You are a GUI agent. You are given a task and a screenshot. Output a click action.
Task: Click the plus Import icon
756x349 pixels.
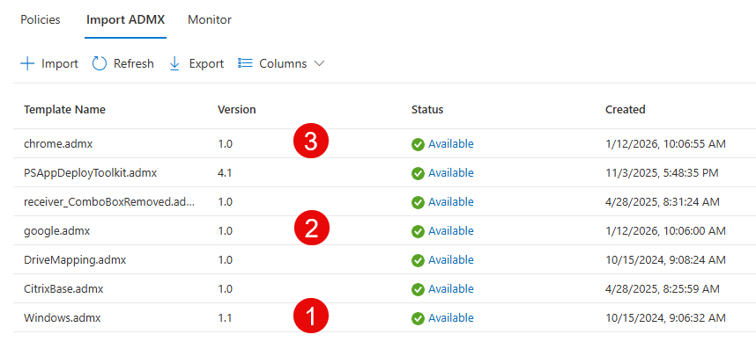pos(27,64)
